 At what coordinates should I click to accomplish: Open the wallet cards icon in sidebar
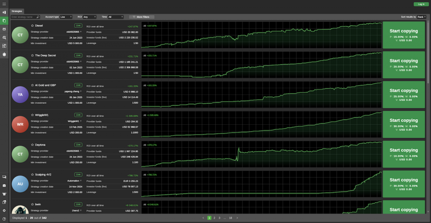pos(4,202)
